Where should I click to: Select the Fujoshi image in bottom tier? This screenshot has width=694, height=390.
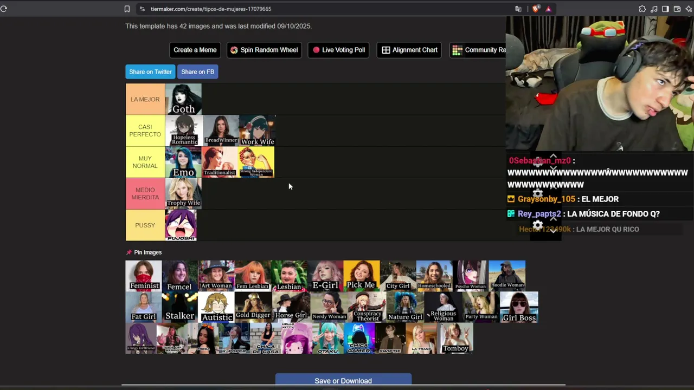pos(181,225)
